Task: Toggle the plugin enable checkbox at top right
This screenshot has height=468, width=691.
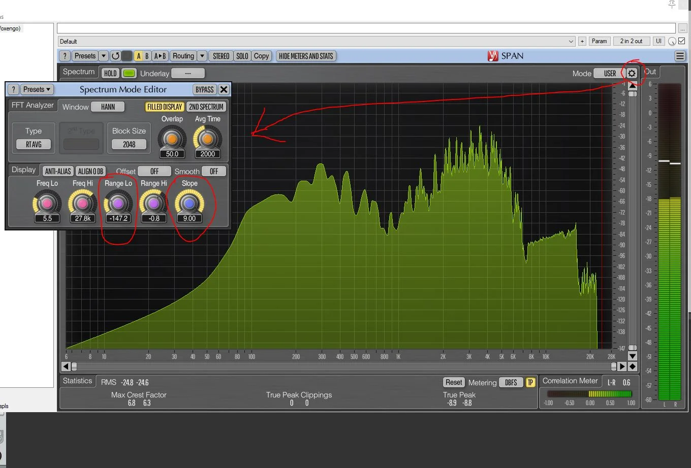Action: point(682,41)
